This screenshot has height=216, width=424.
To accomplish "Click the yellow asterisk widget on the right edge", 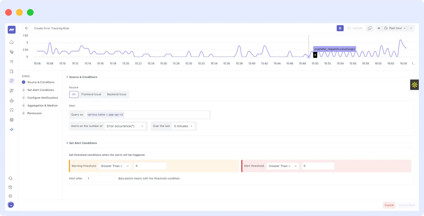I will 414,85.
